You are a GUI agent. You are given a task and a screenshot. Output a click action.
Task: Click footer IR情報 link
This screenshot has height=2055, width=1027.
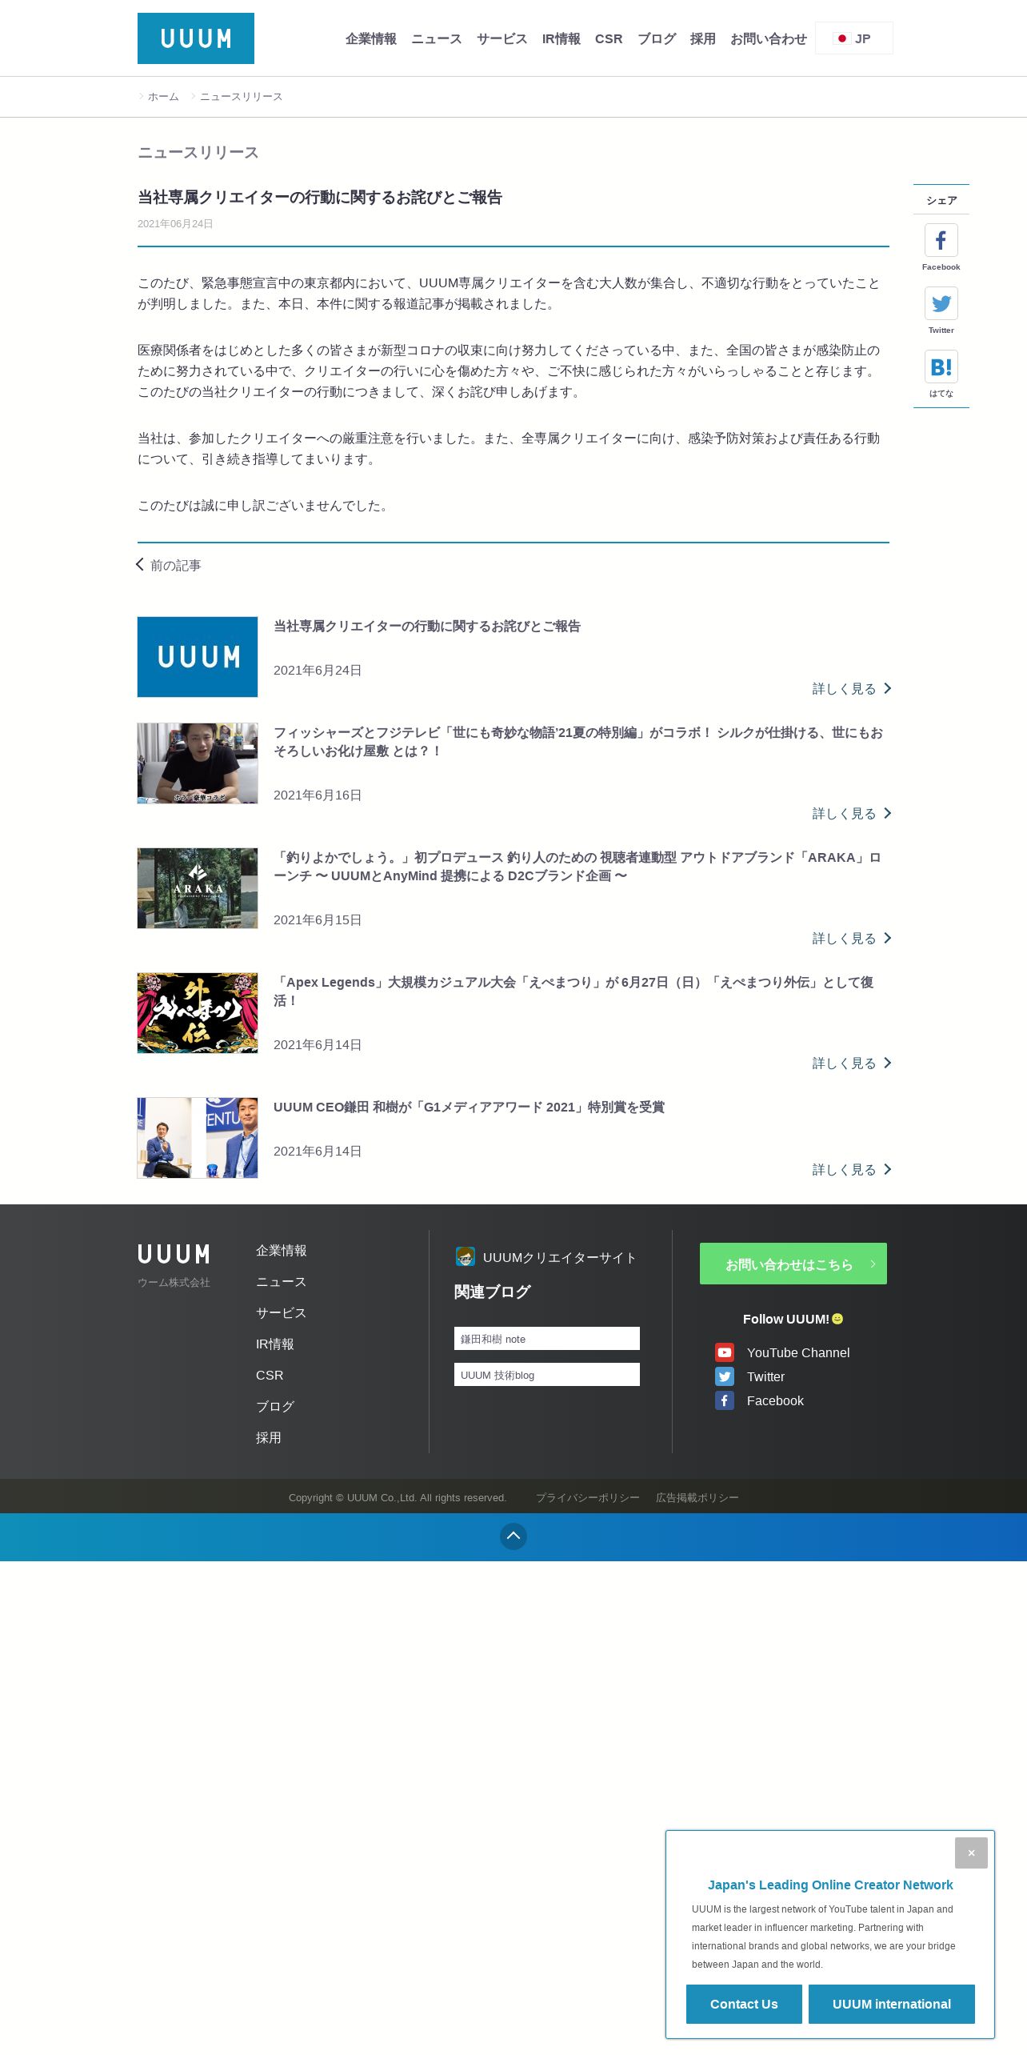pyautogui.click(x=275, y=1344)
